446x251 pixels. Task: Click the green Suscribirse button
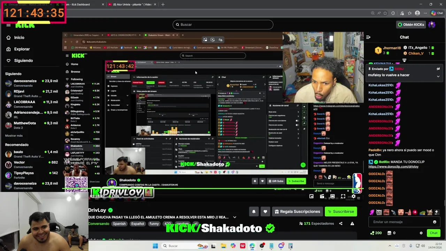[x=341, y=212]
